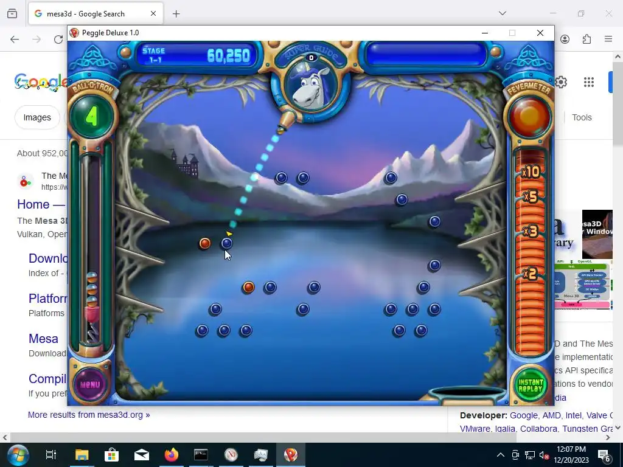This screenshot has height=467, width=623.
Task: Open the purple Menu button in Peggle
Action: point(90,384)
